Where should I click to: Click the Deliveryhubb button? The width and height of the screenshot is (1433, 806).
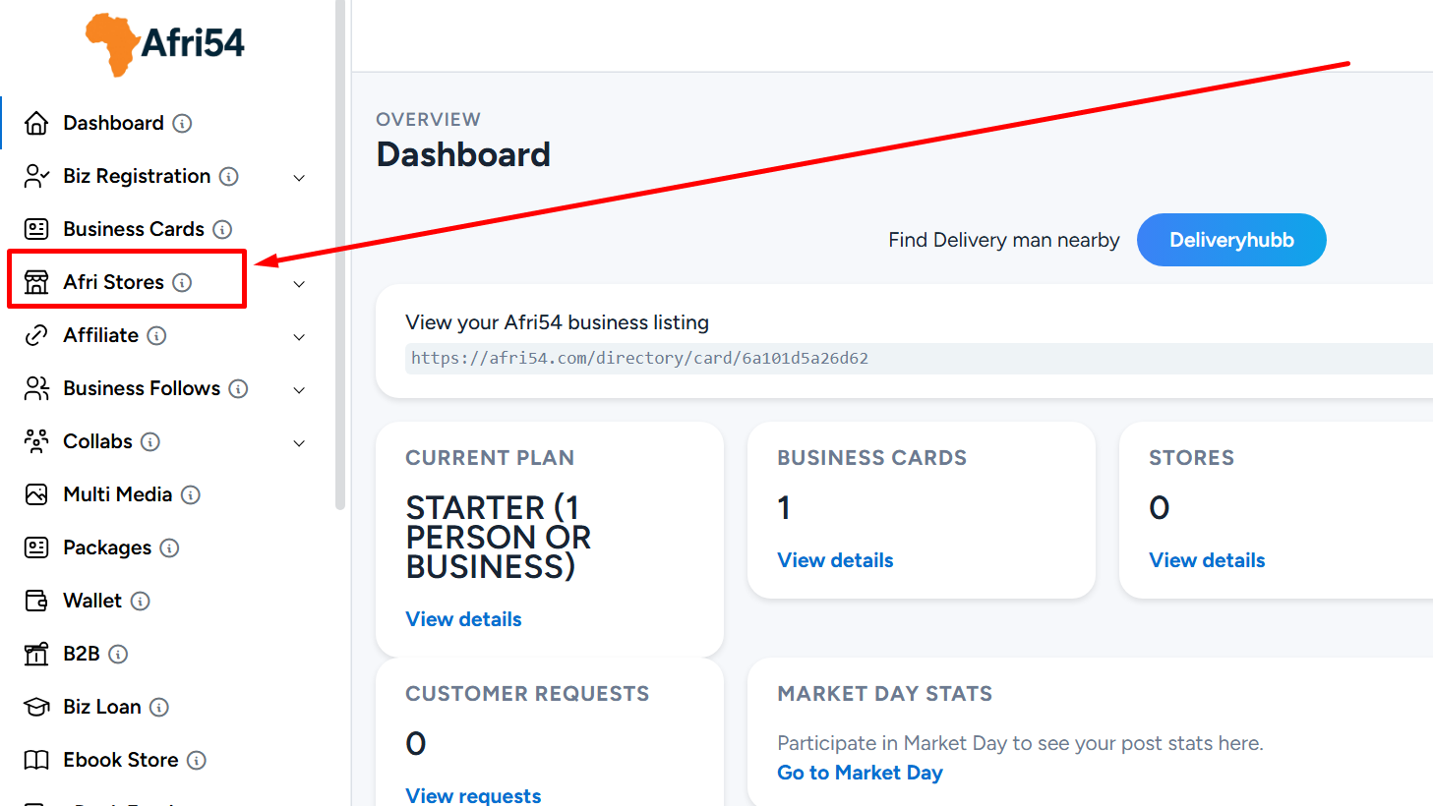click(1231, 240)
